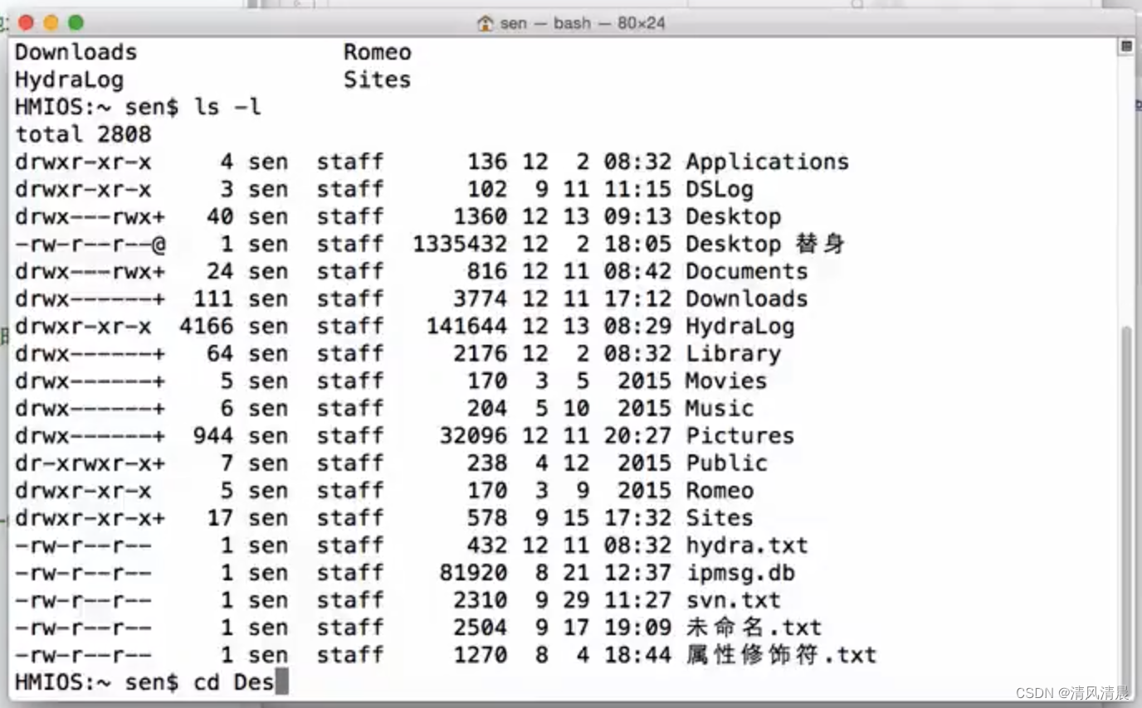The height and width of the screenshot is (708, 1142).
Task: Click the home folder icon in title bar
Action: [x=486, y=23]
